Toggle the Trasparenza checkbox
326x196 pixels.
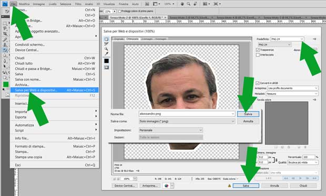tap(258, 50)
